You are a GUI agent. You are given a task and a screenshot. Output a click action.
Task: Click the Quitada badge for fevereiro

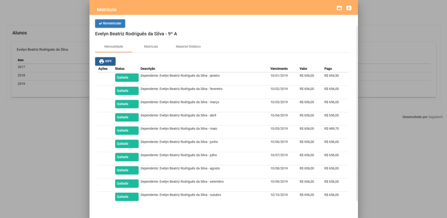tap(127, 91)
